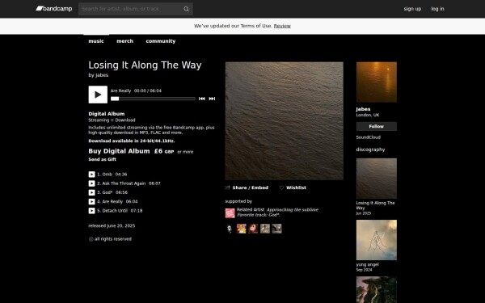The height and width of the screenshot is (303, 485).
Task: Play track 4 Are Really
Action: (x=91, y=201)
